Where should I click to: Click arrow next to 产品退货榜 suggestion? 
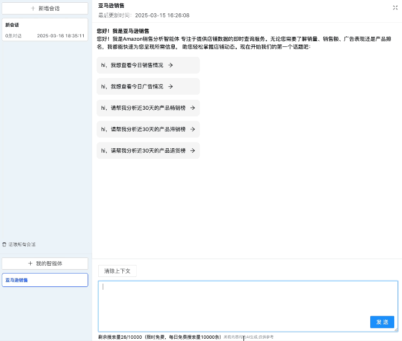tap(193, 150)
